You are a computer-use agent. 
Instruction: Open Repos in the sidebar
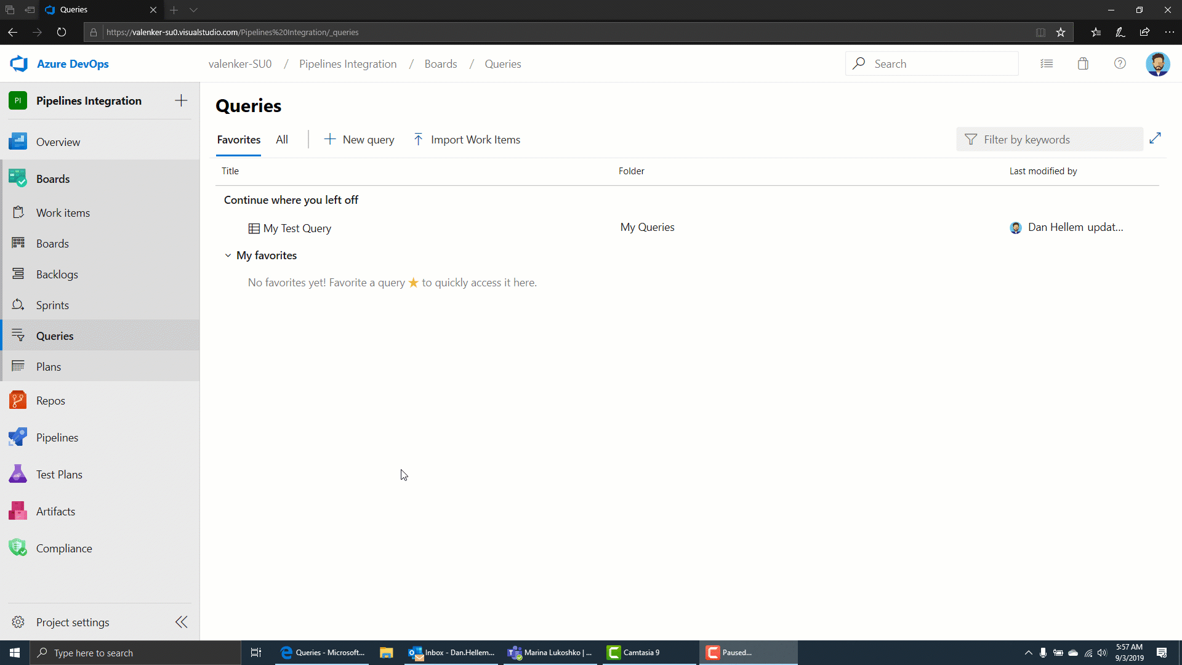point(50,400)
